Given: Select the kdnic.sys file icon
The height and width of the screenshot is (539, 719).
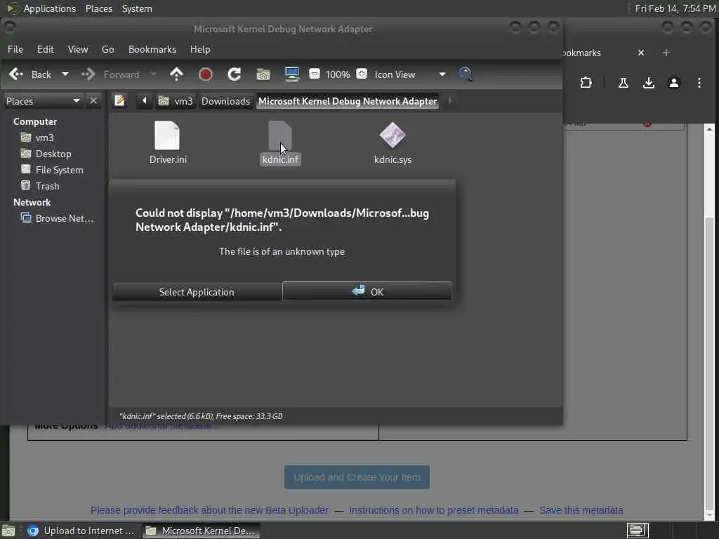Looking at the screenshot, I should coord(393,135).
